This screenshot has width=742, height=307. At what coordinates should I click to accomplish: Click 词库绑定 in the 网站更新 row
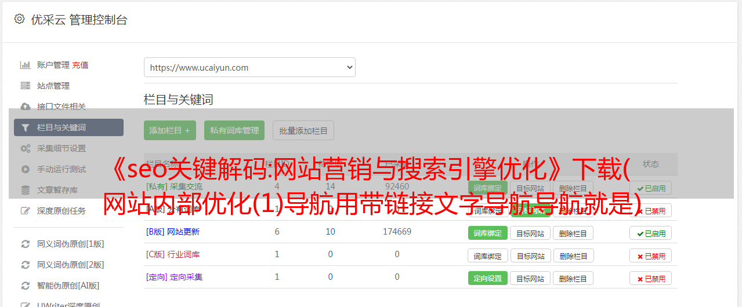[x=488, y=233]
